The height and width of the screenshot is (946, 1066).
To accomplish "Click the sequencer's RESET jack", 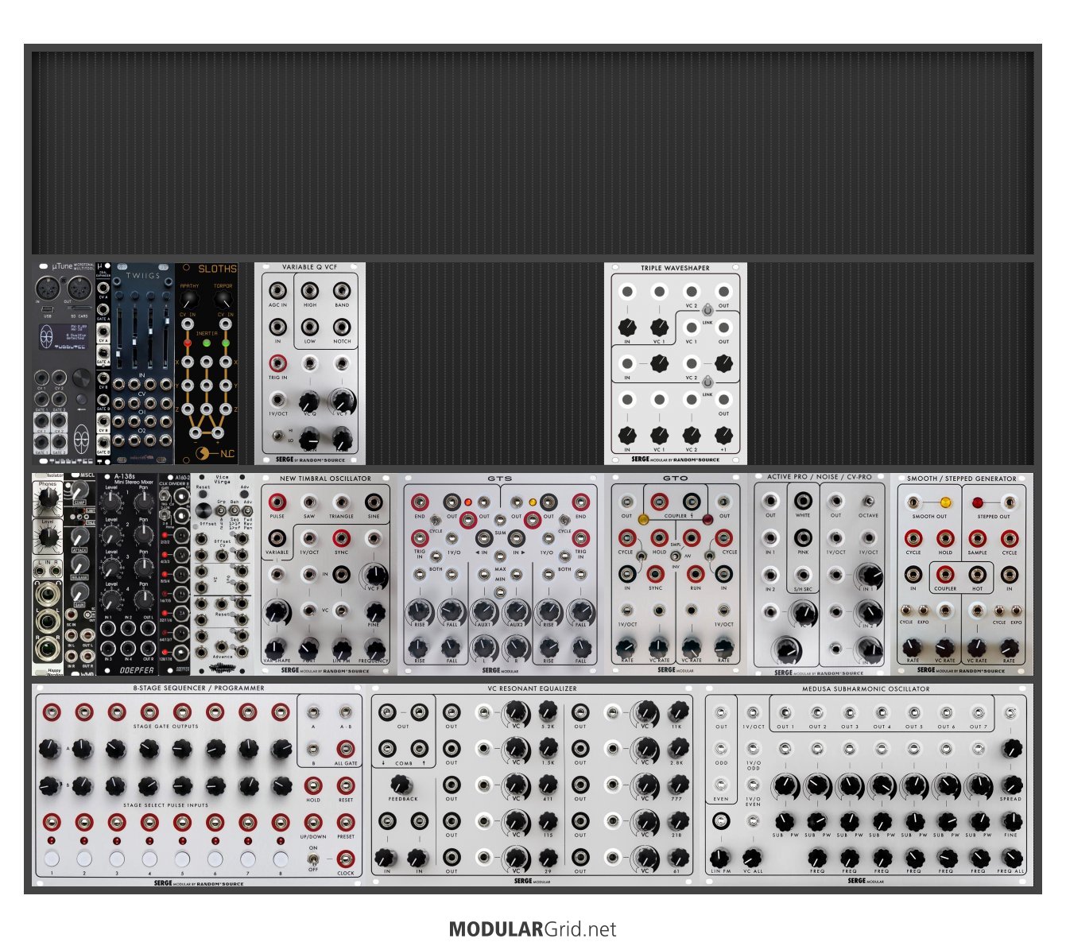I will [x=346, y=785].
